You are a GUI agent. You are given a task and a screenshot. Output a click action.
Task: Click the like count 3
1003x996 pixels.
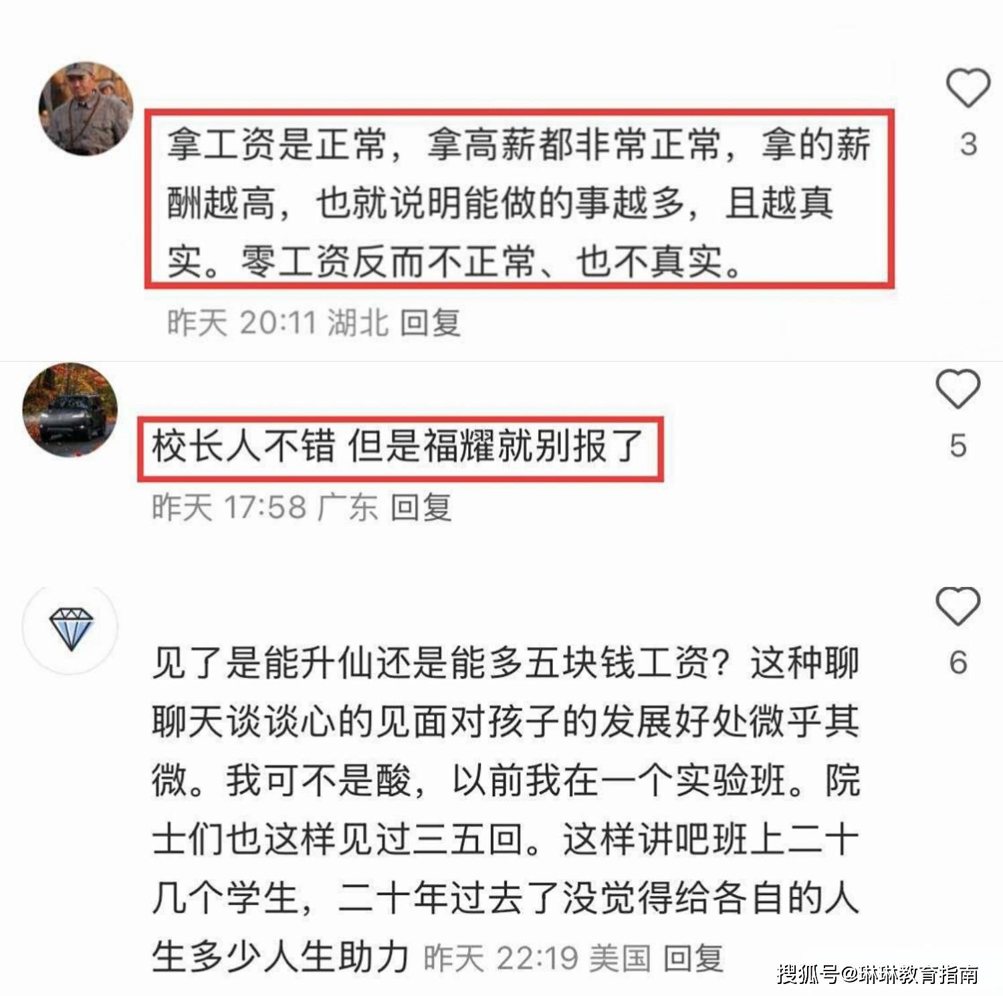coord(968,145)
